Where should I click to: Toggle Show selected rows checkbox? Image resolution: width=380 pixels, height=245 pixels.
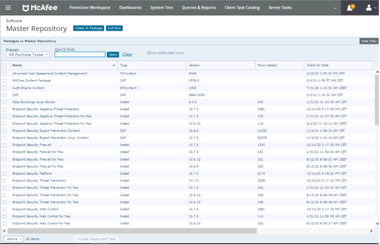144,53
